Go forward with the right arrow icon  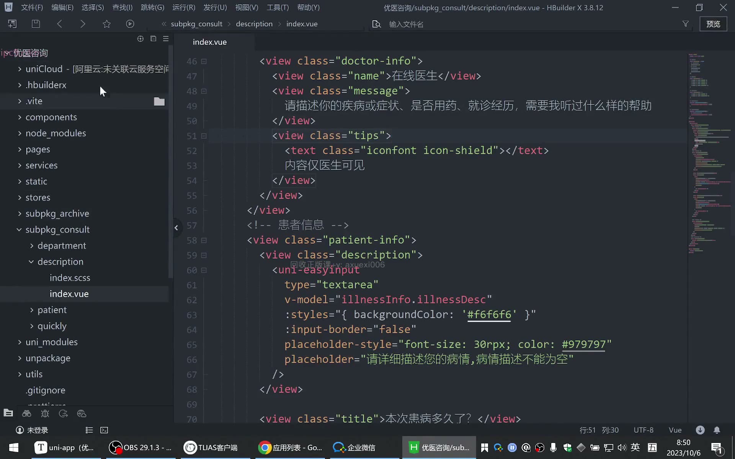(x=83, y=24)
